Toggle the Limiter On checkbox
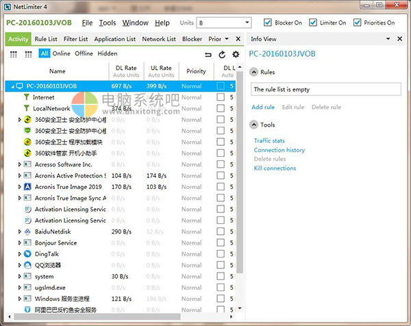This screenshot has width=411, height=326. coord(313,23)
